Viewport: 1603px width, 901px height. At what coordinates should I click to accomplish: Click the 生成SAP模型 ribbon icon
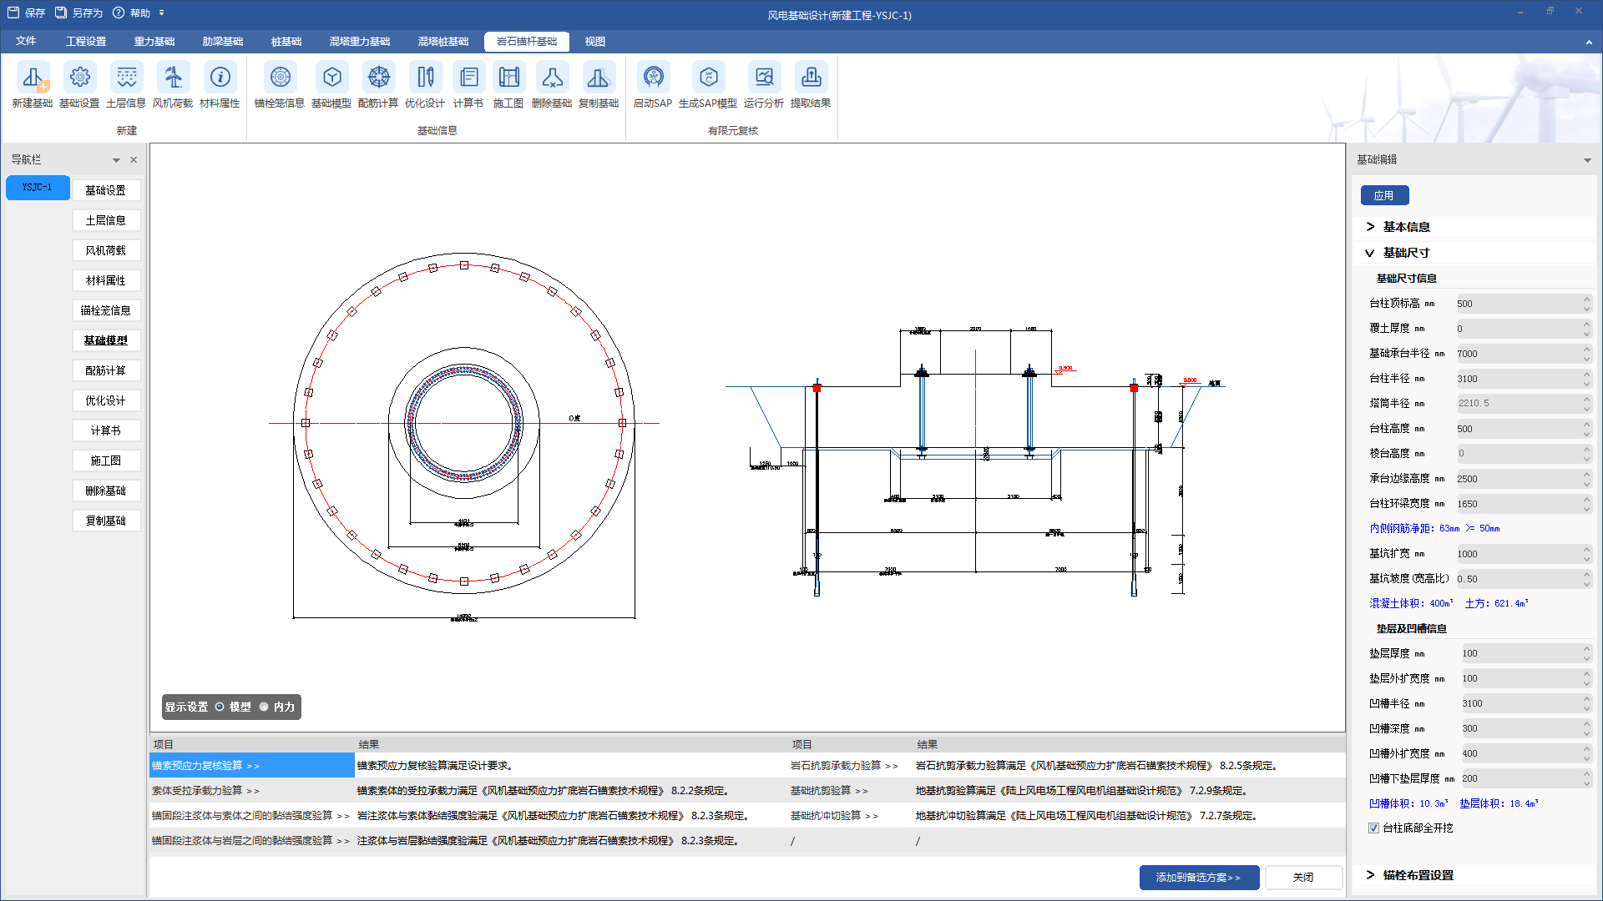pyautogui.click(x=708, y=79)
